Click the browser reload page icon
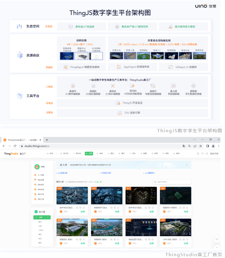The image size is (225, 258). click(x=15, y=146)
